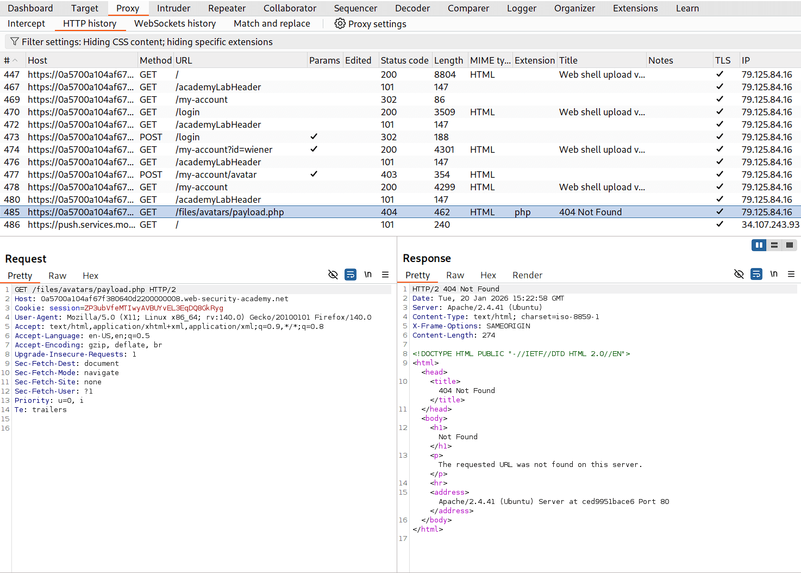The width and height of the screenshot is (801, 573).
Task: Click the \n icon in the Request editor
Action: click(x=368, y=275)
